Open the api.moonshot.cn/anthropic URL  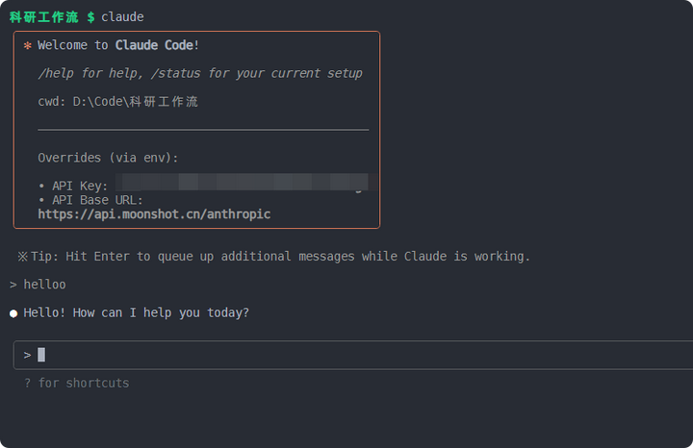pyautogui.click(x=154, y=214)
